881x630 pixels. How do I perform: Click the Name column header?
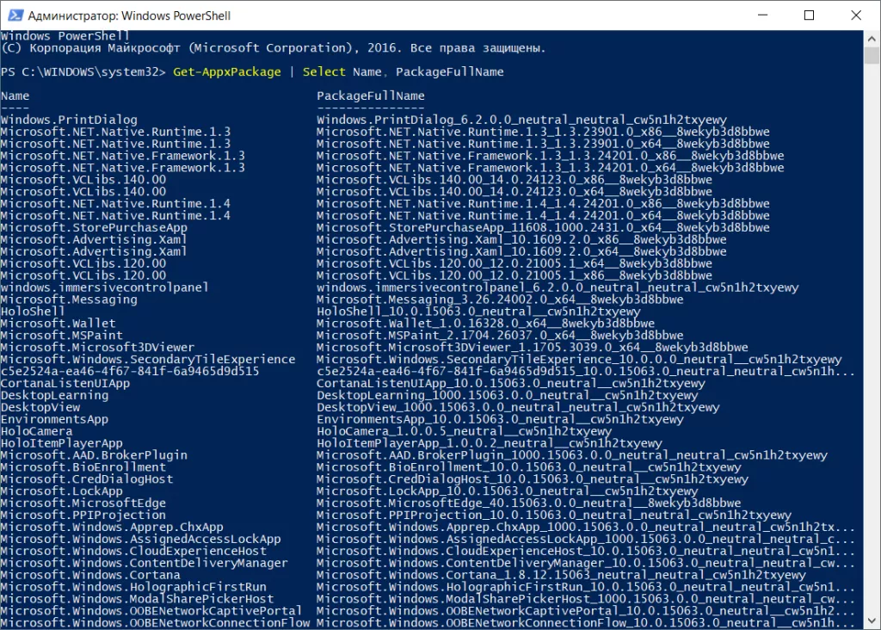[x=15, y=96]
